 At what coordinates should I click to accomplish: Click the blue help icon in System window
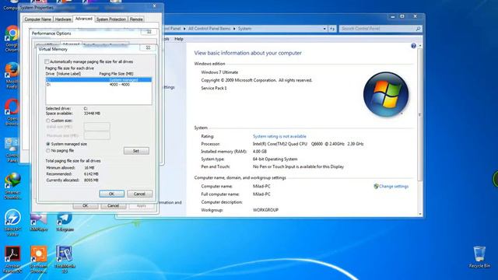coord(413,46)
